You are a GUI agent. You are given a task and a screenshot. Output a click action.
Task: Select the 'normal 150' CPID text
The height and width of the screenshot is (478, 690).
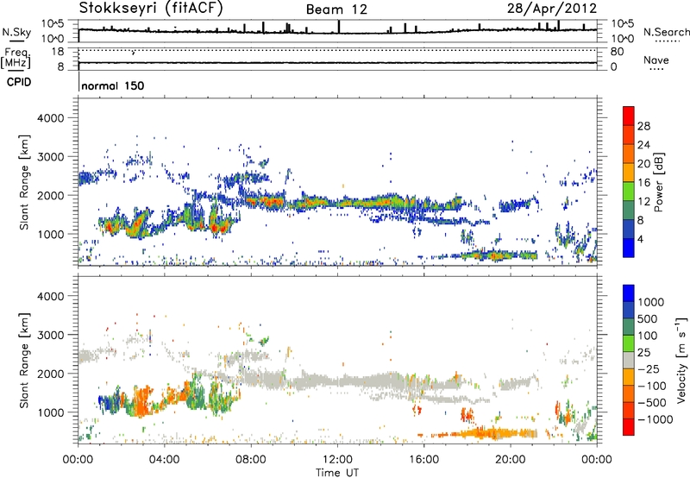(113, 85)
